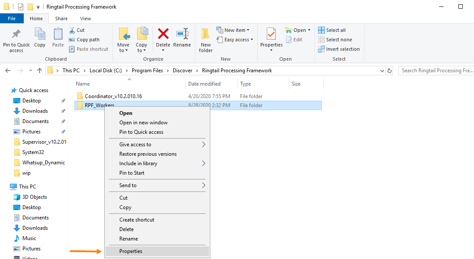Click the red Delete icon
Screen dimensions: 474x259
[x=163, y=34]
